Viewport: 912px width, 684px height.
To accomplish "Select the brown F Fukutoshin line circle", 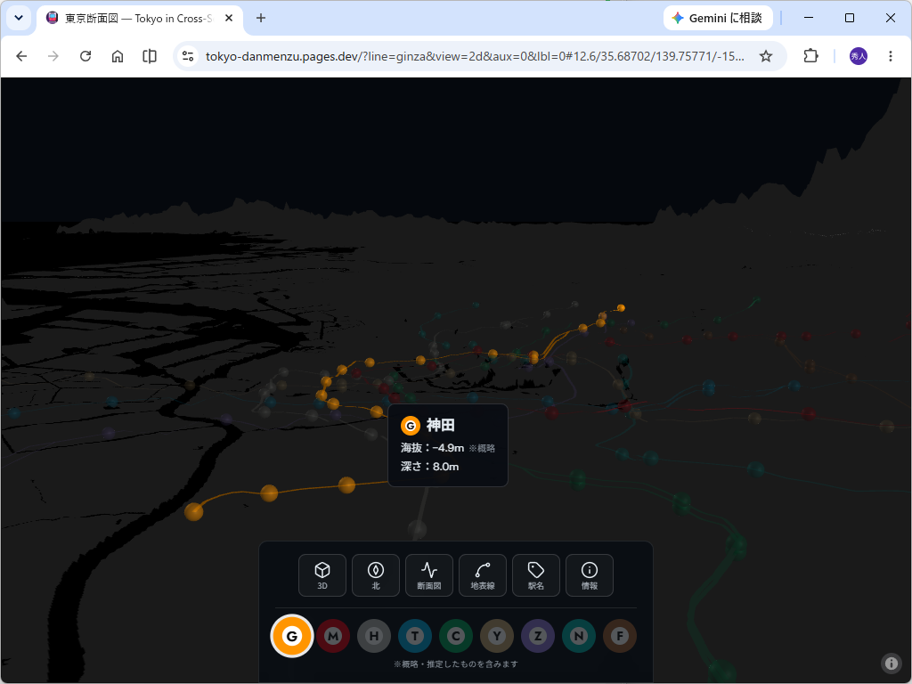I will (620, 636).
